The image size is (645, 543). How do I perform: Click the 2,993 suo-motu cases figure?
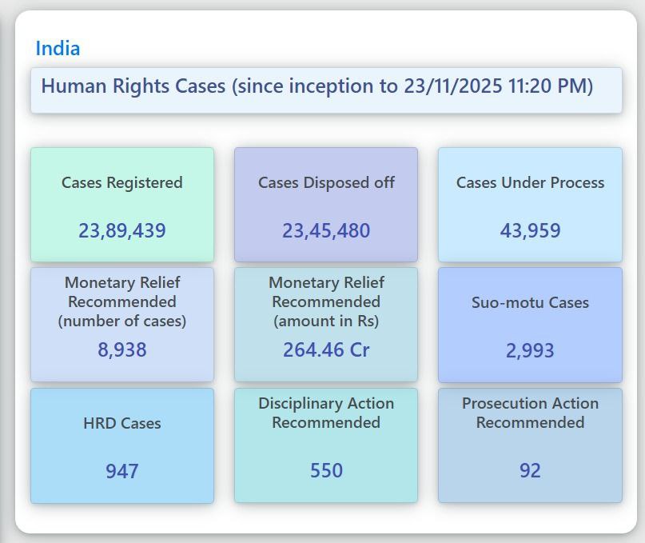pyautogui.click(x=530, y=350)
